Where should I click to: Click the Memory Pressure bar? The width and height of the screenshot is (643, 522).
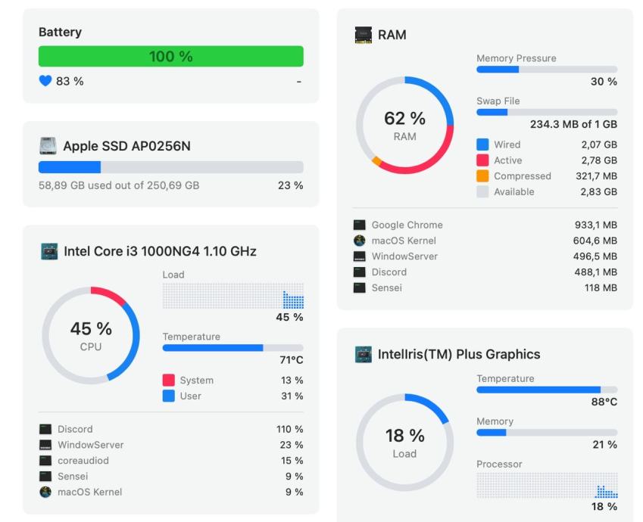[547, 70]
